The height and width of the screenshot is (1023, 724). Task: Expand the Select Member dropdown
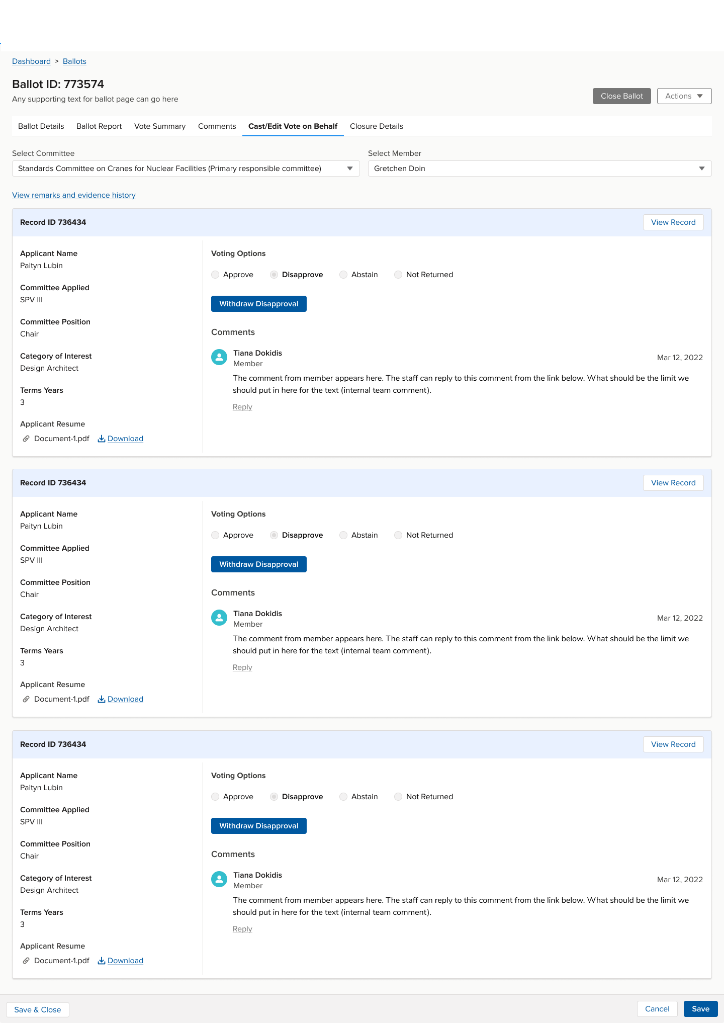[x=539, y=168]
